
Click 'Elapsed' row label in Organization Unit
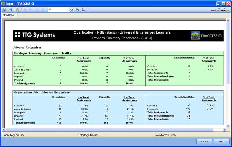pyautogui.click(x=18, y=116)
